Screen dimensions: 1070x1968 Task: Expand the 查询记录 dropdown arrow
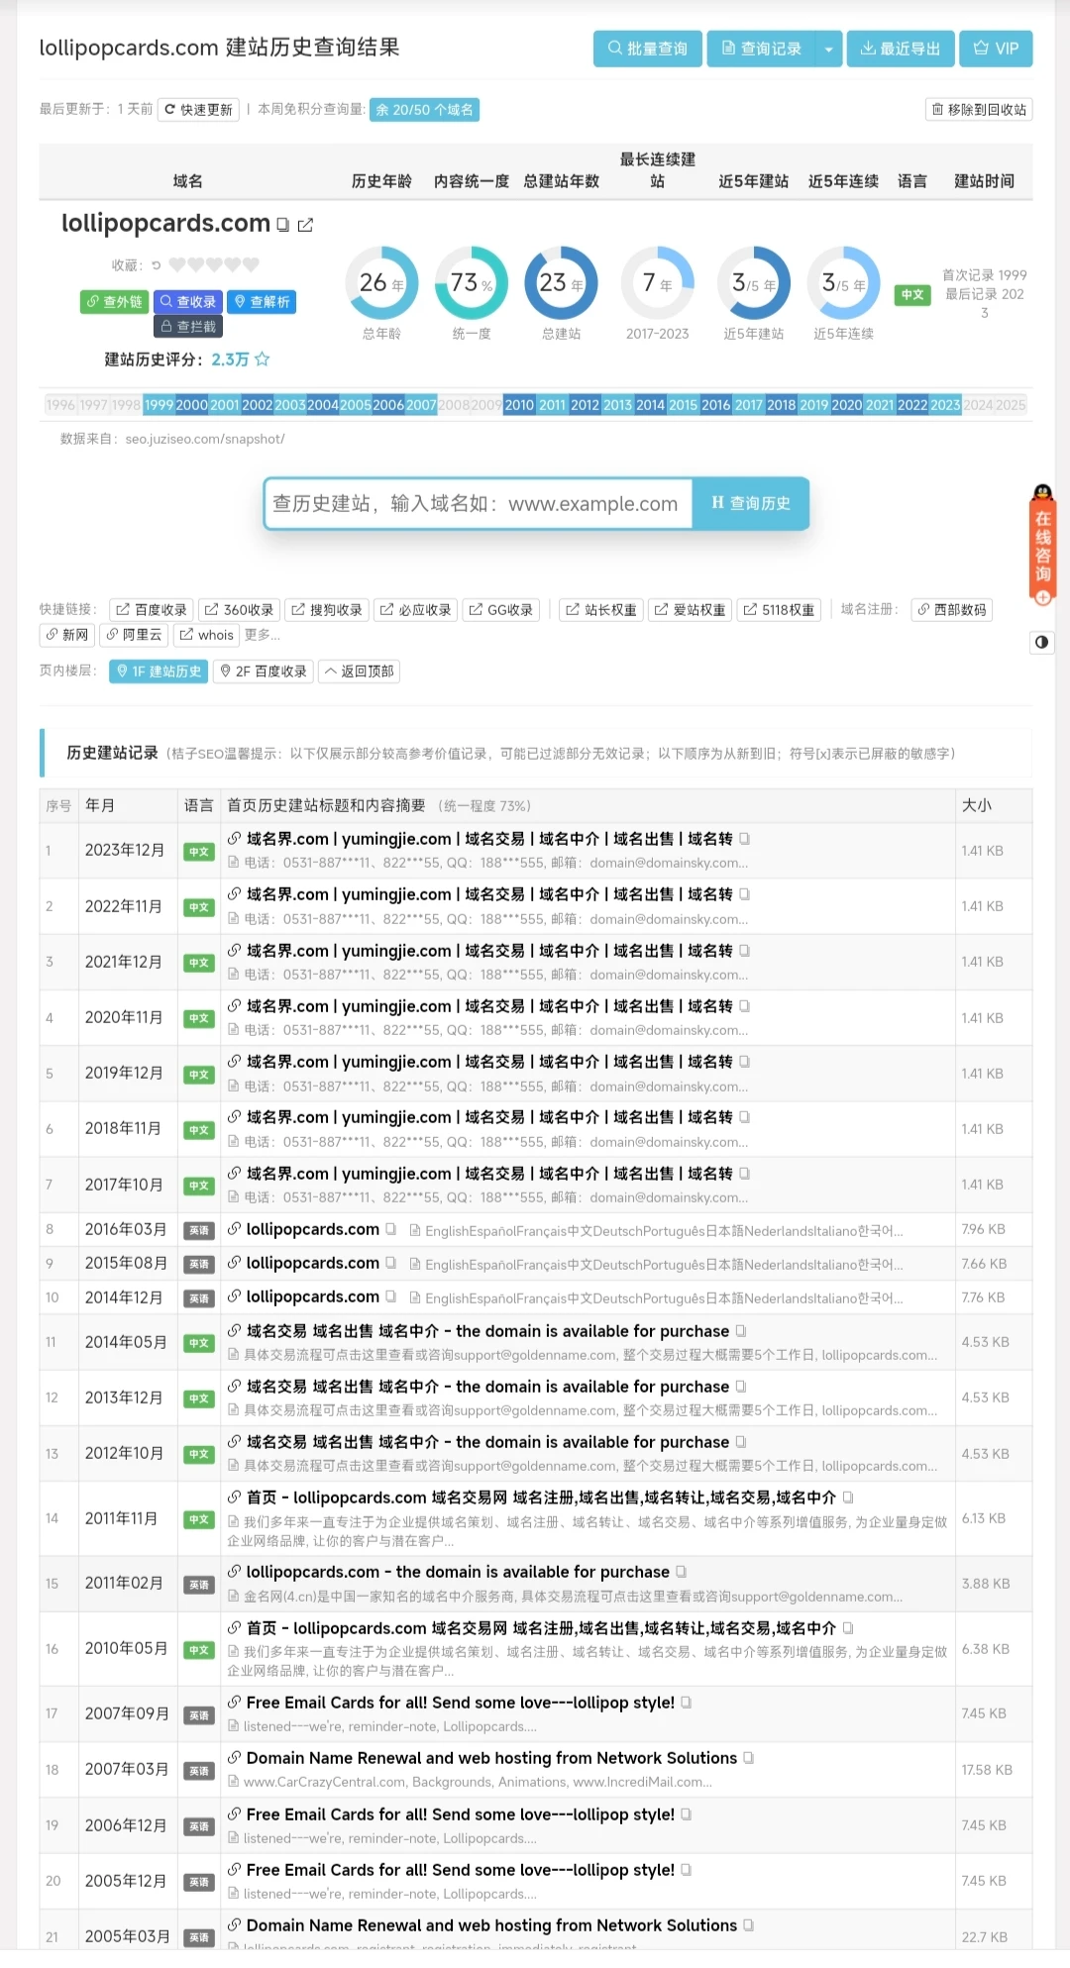[828, 49]
